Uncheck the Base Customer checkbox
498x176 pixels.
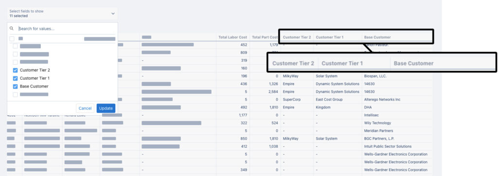(15, 87)
